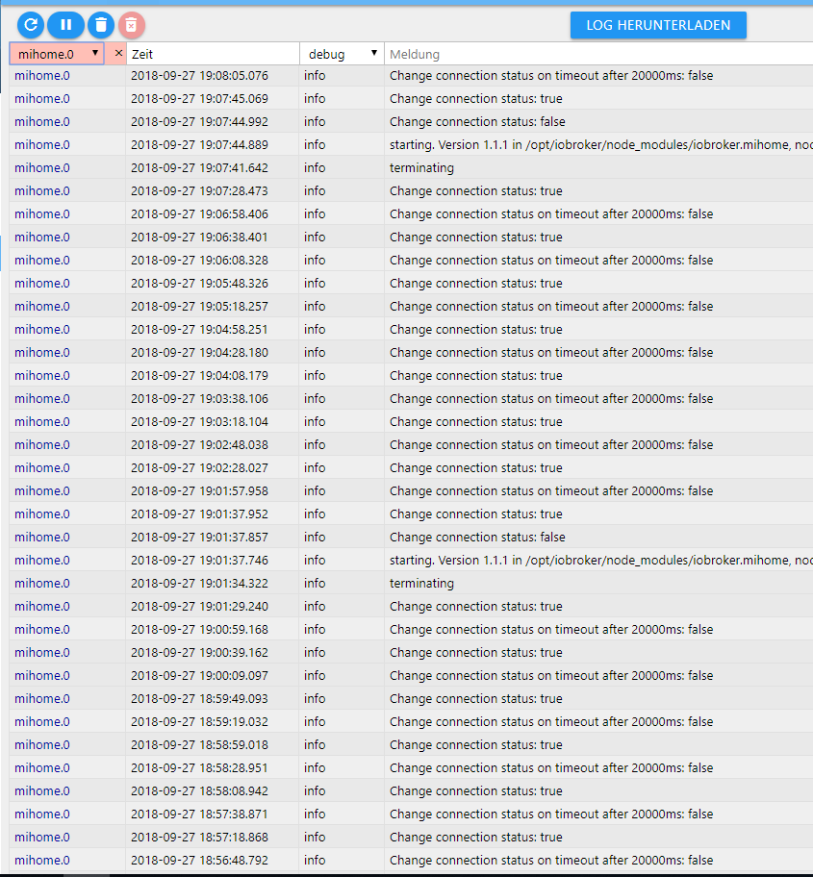Select the status message at 18:58:59.018

coord(475,745)
